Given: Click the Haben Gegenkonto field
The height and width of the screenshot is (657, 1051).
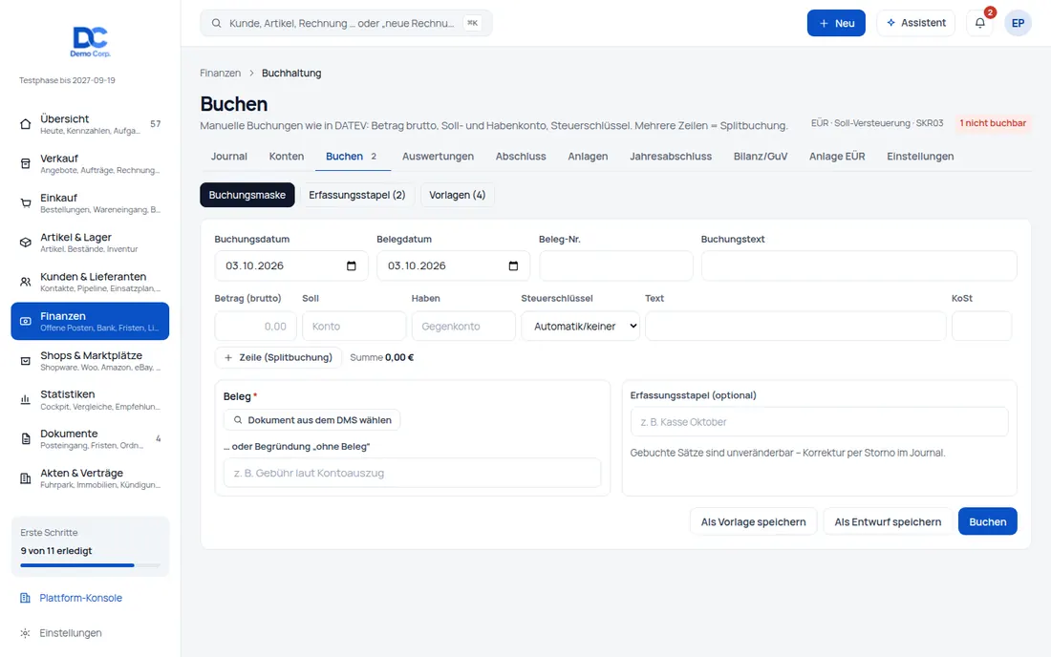Looking at the screenshot, I should (x=463, y=327).
